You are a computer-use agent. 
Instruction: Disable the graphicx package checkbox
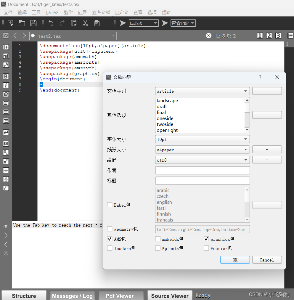pos(206,239)
